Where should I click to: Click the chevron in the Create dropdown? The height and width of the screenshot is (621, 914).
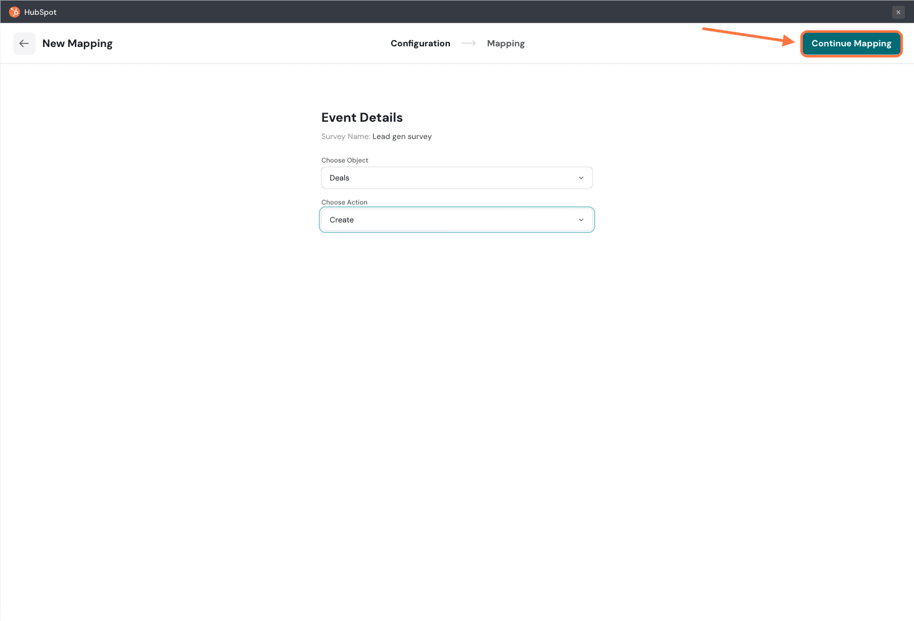[581, 220]
